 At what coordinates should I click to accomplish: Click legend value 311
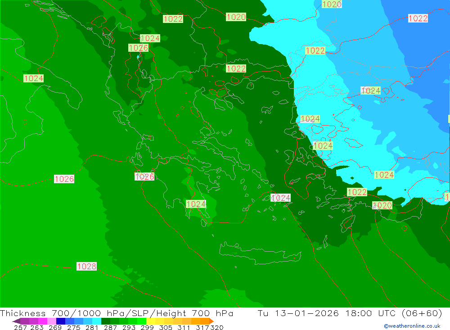coord(184,327)
